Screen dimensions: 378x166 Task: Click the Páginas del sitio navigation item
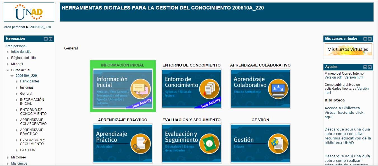click(24, 58)
